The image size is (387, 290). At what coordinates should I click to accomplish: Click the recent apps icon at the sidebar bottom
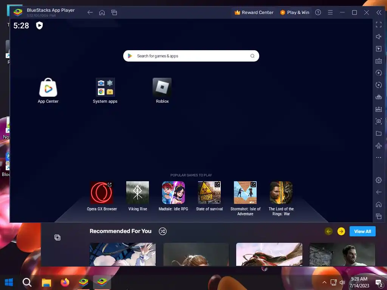click(x=379, y=216)
